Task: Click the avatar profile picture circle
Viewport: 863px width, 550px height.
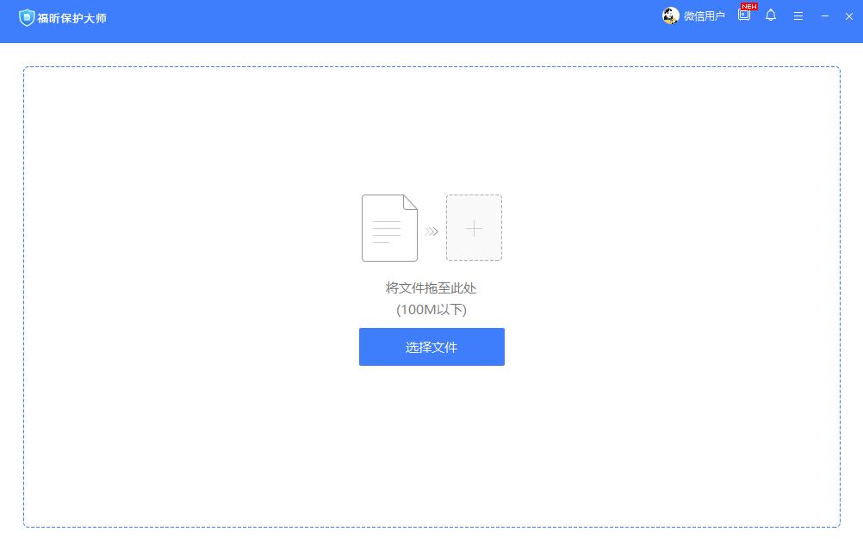Action: (670, 15)
